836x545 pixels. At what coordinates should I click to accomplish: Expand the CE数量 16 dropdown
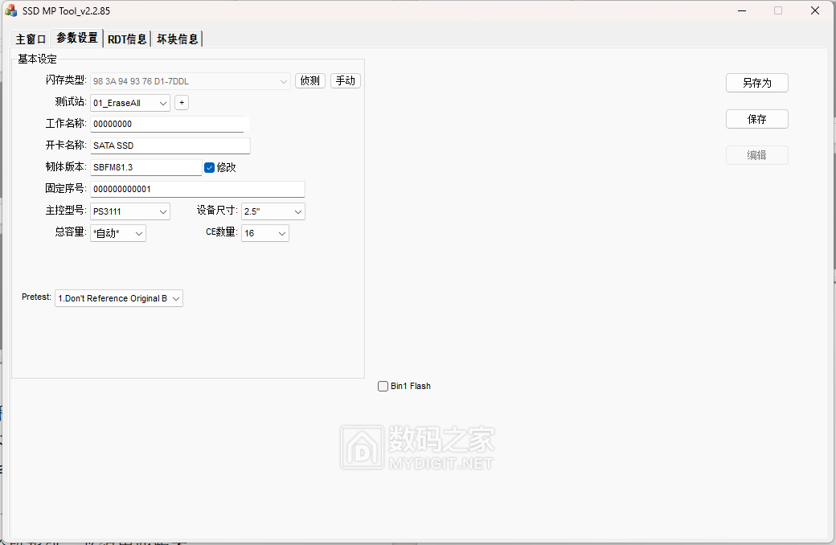click(x=265, y=233)
